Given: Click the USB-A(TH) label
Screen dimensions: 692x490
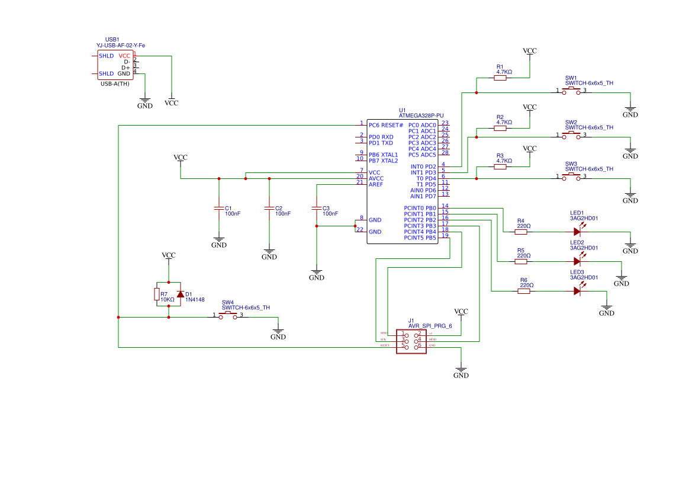Looking at the screenshot, I should [x=115, y=84].
